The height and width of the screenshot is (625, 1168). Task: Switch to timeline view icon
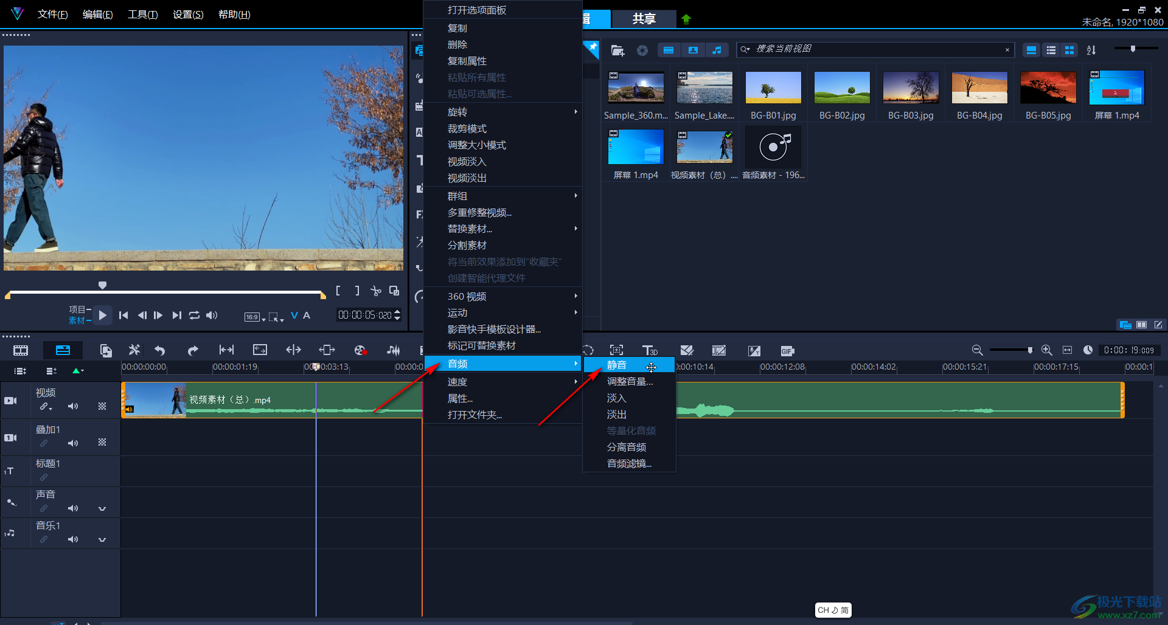coord(63,350)
